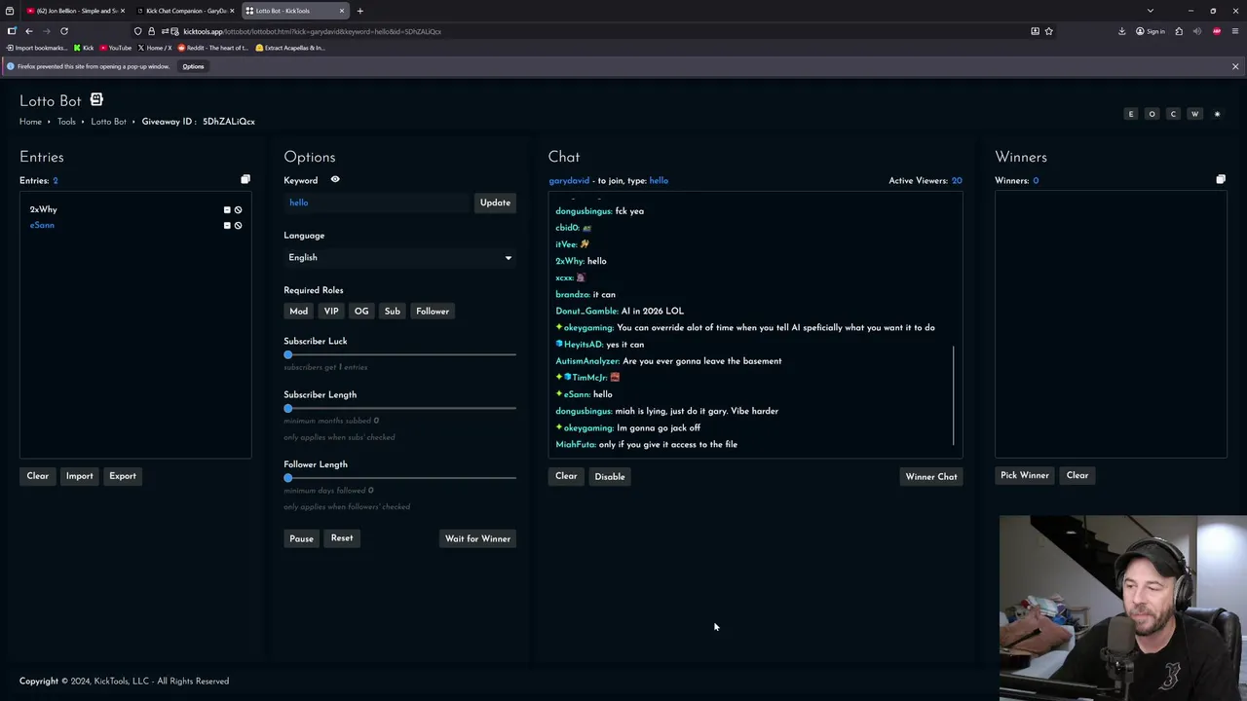Click the Pick Winner button

click(x=1025, y=476)
